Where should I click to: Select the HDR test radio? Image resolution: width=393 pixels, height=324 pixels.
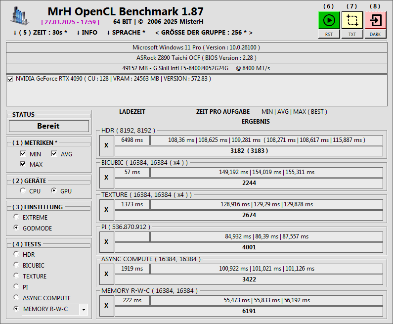point(16,254)
